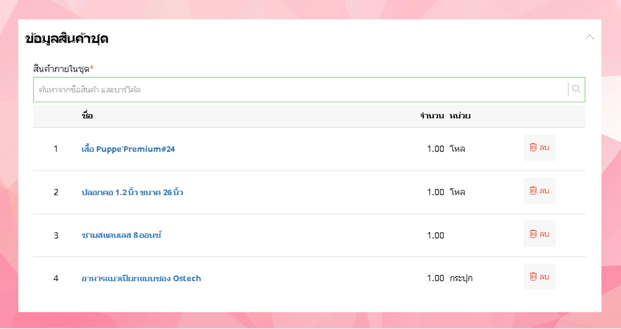The image size is (621, 329).
Task: Delete the ปลอกคอ 1.2 นิ้ว row
Action: [x=539, y=191]
